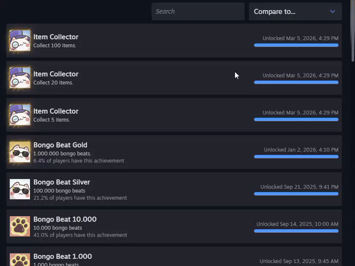Image resolution: width=355 pixels, height=266 pixels.
Task: Click the Item Collector 100 items icon
Action: point(20,41)
